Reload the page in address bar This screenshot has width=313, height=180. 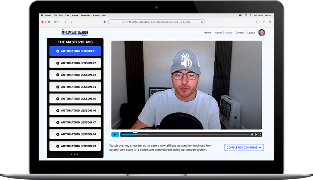point(202,22)
